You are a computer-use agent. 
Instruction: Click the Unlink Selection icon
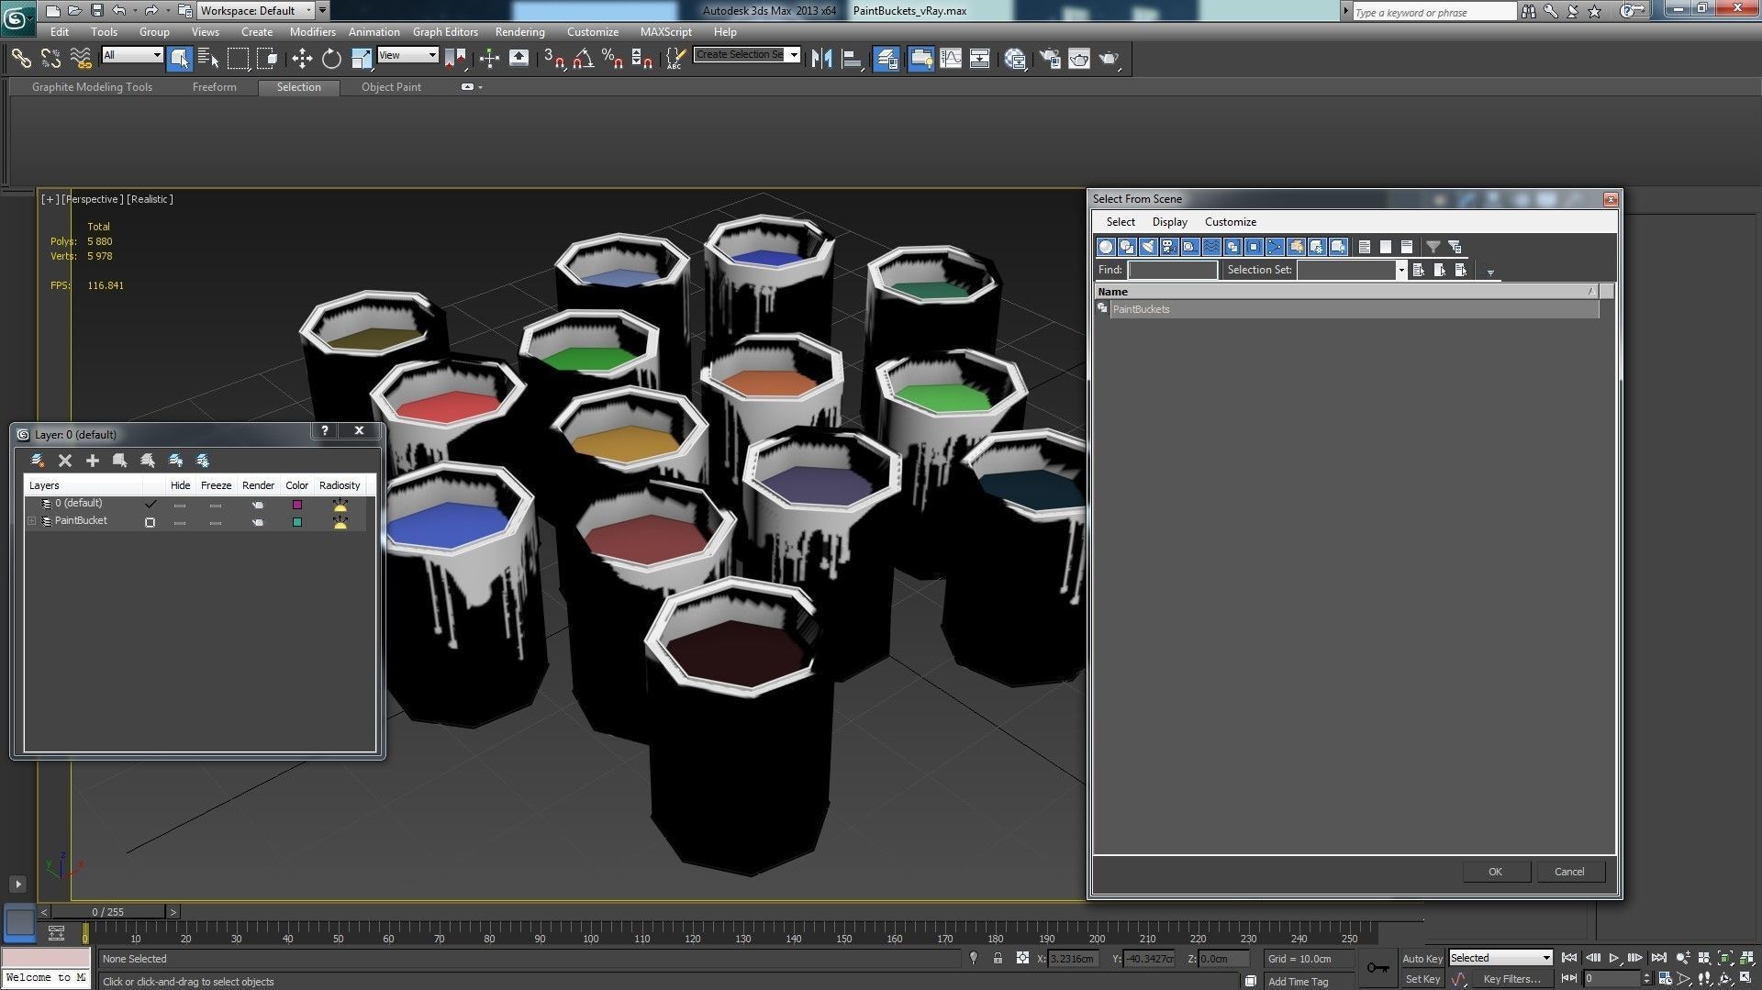(50, 59)
